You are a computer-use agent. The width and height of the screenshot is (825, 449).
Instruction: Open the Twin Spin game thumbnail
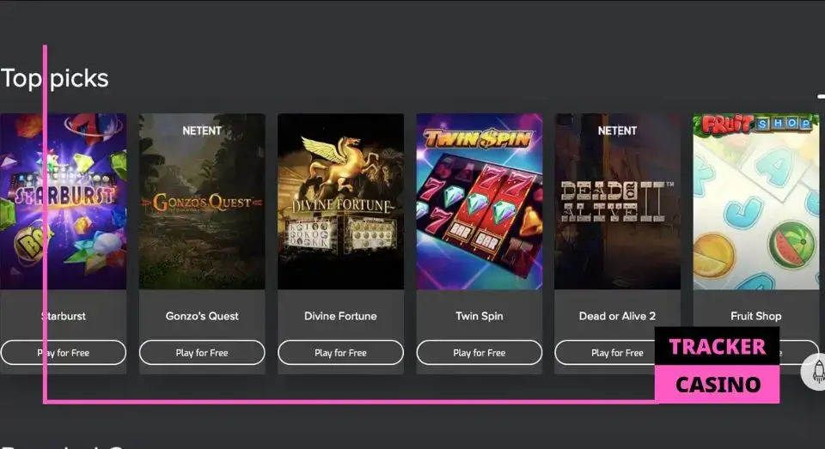point(480,202)
